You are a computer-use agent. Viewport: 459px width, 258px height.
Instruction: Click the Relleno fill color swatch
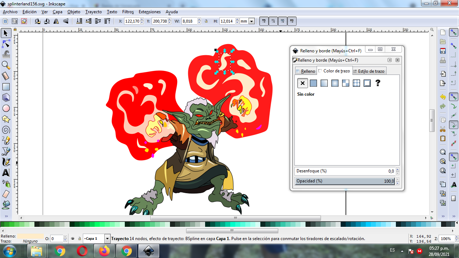(x=30, y=236)
